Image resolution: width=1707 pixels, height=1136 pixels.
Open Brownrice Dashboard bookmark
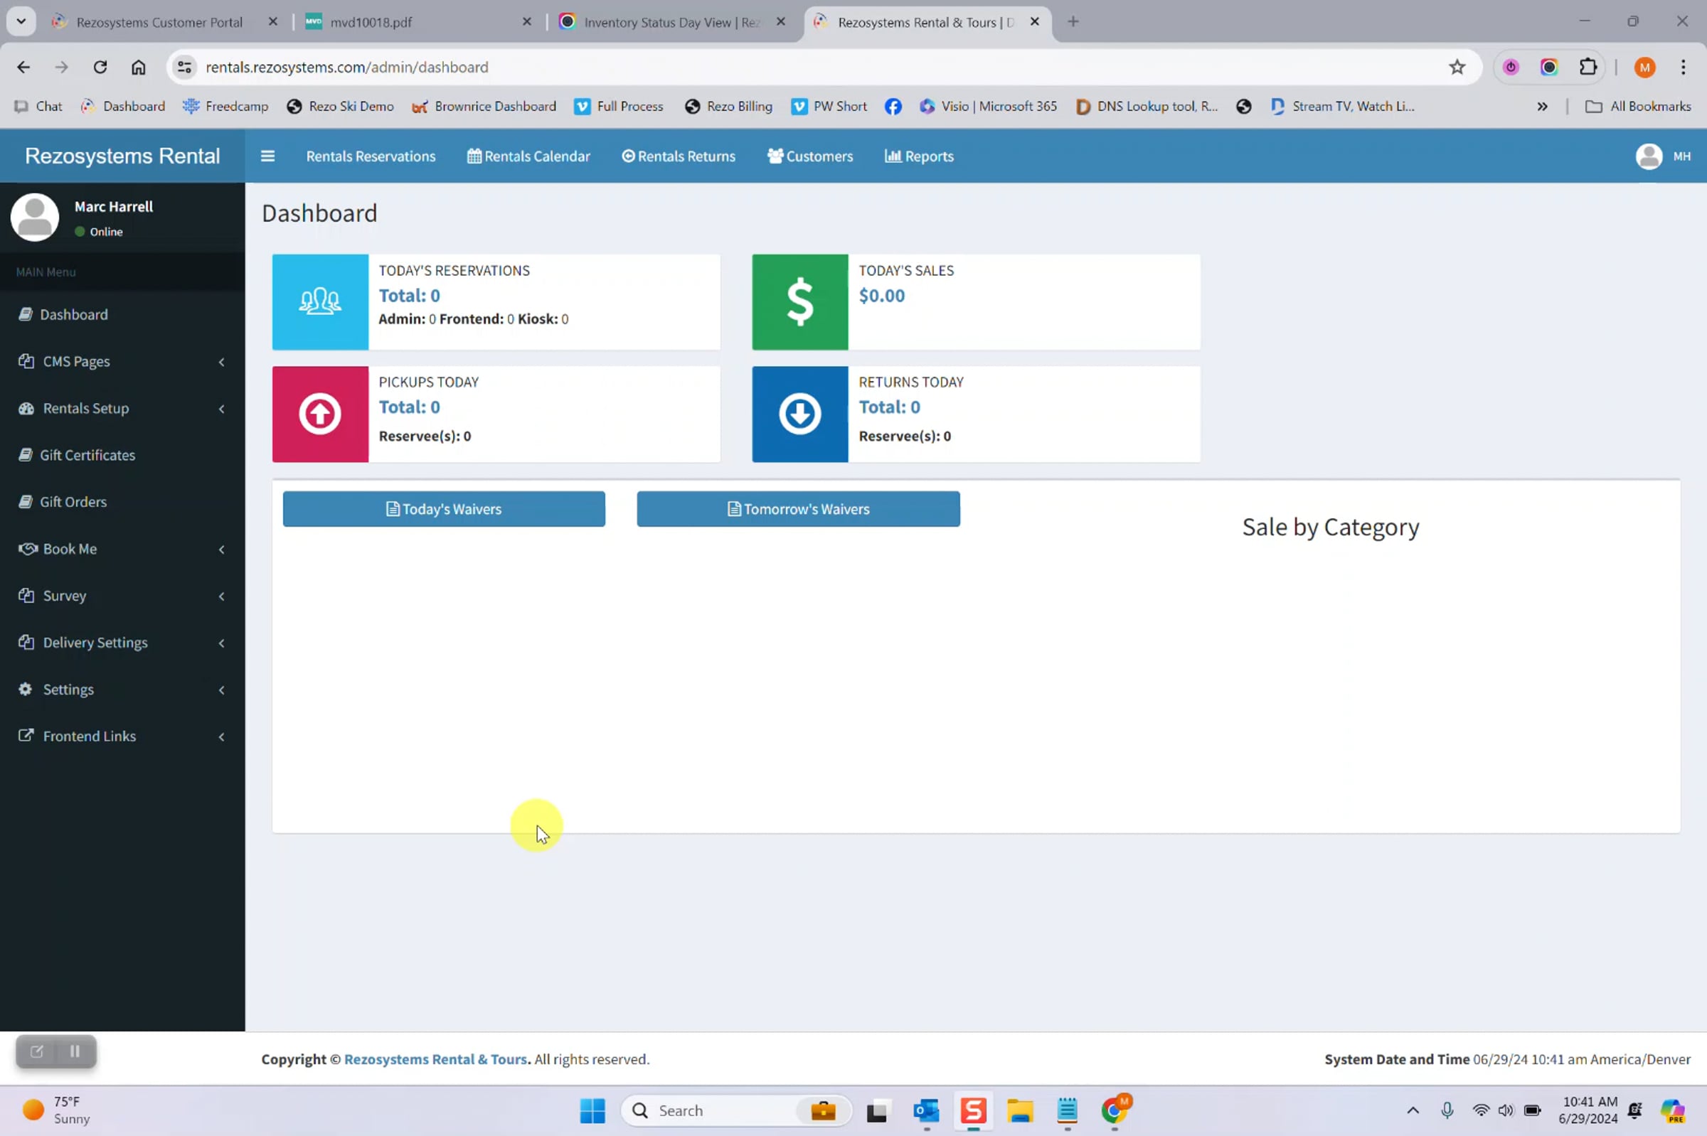(x=484, y=107)
